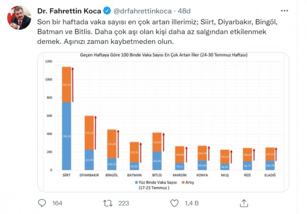Image resolution: width=307 pixels, height=214 pixels.
Task: Open Dr. Fahrettin Koca's profile photo
Action: pyautogui.click(x=19, y=17)
